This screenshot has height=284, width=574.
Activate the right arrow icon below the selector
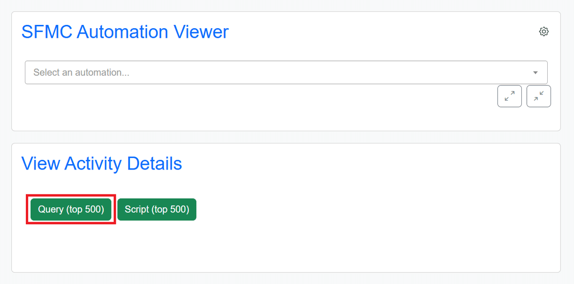point(538,96)
